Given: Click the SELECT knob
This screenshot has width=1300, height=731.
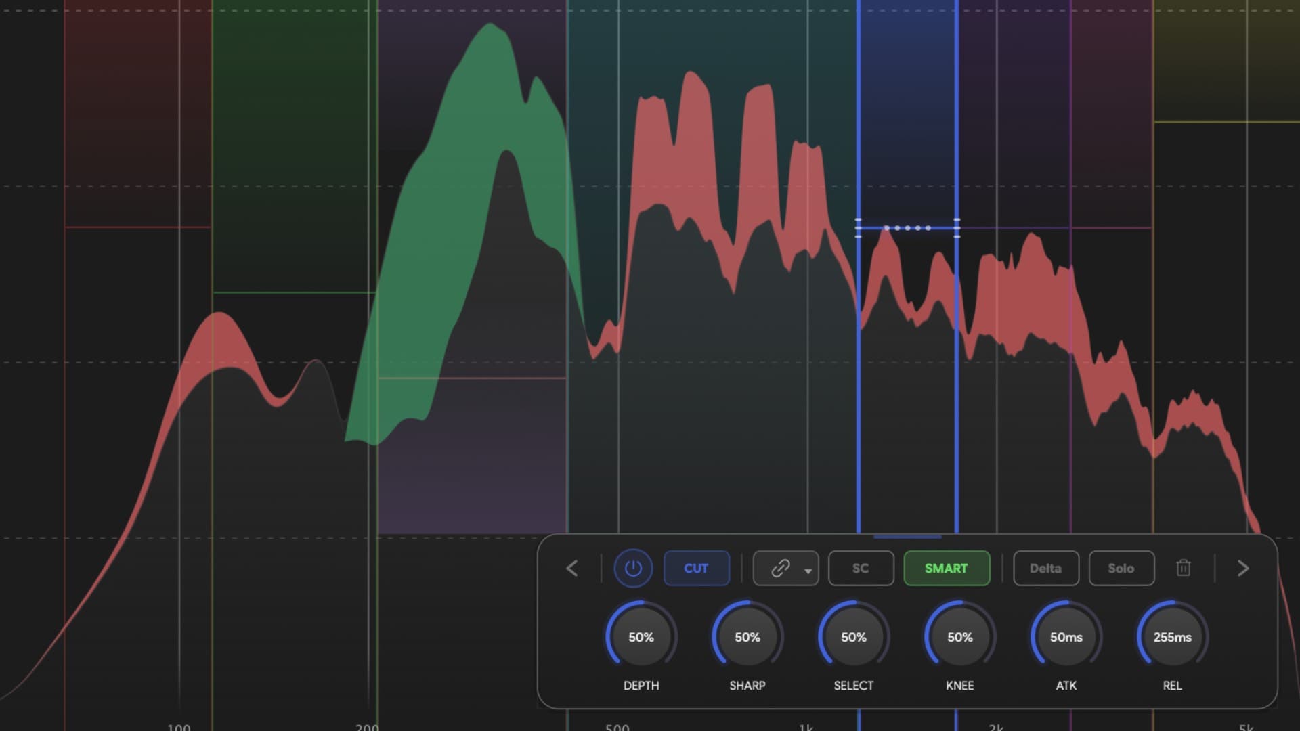Looking at the screenshot, I should pos(853,637).
